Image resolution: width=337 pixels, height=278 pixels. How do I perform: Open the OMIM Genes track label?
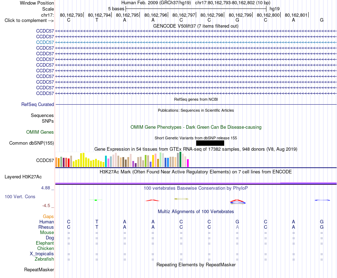[40, 132]
